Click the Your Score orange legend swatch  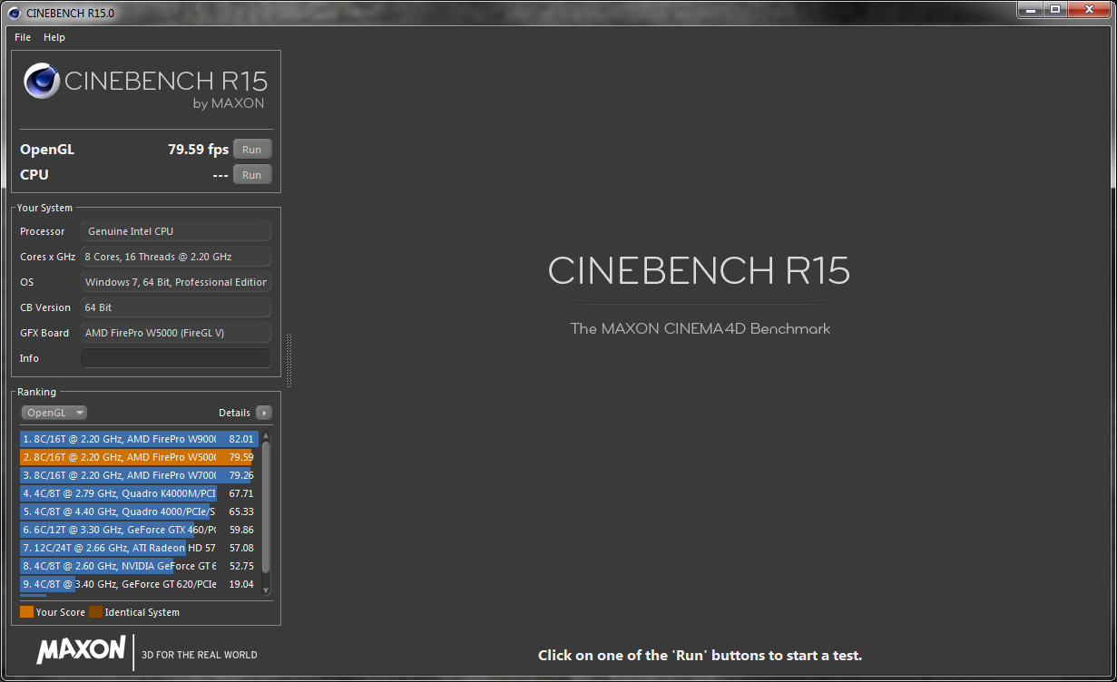(x=26, y=612)
